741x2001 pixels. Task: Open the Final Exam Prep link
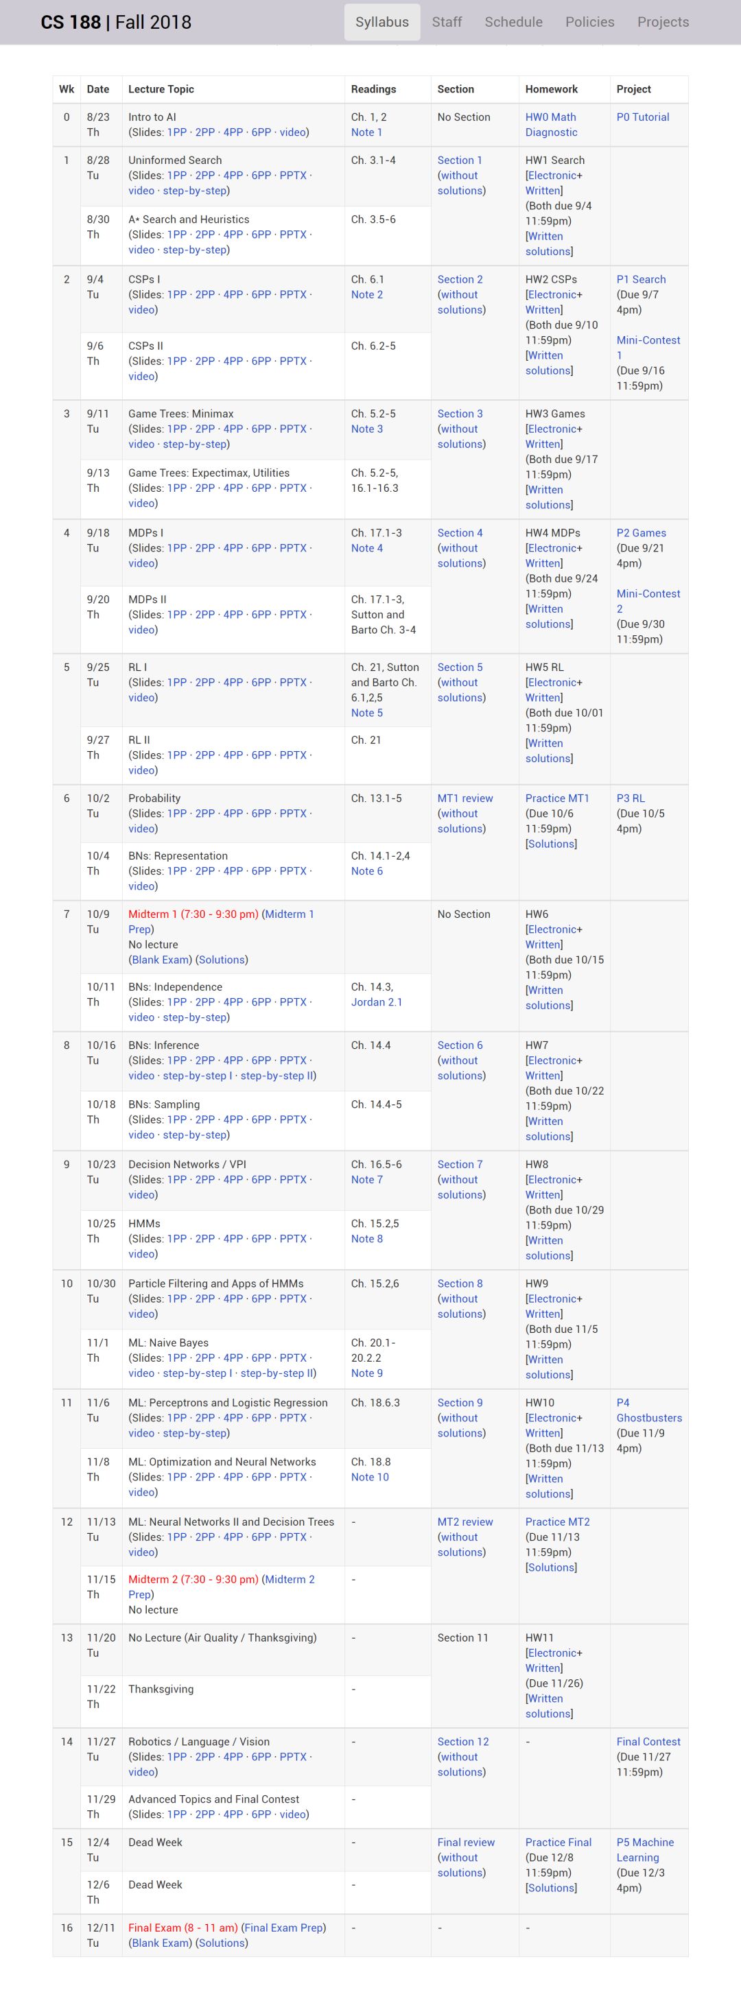tap(283, 1927)
